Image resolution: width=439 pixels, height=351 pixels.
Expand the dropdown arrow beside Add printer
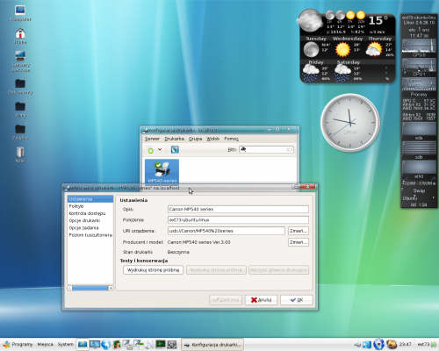[x=160, y=149]
